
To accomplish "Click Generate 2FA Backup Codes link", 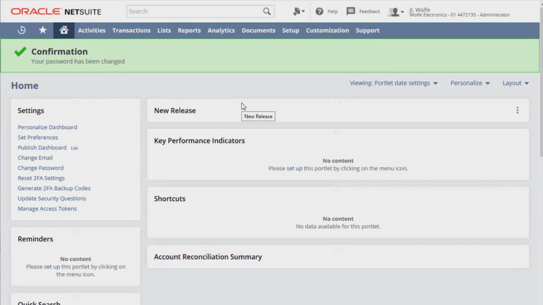I will tap(54, 188).
